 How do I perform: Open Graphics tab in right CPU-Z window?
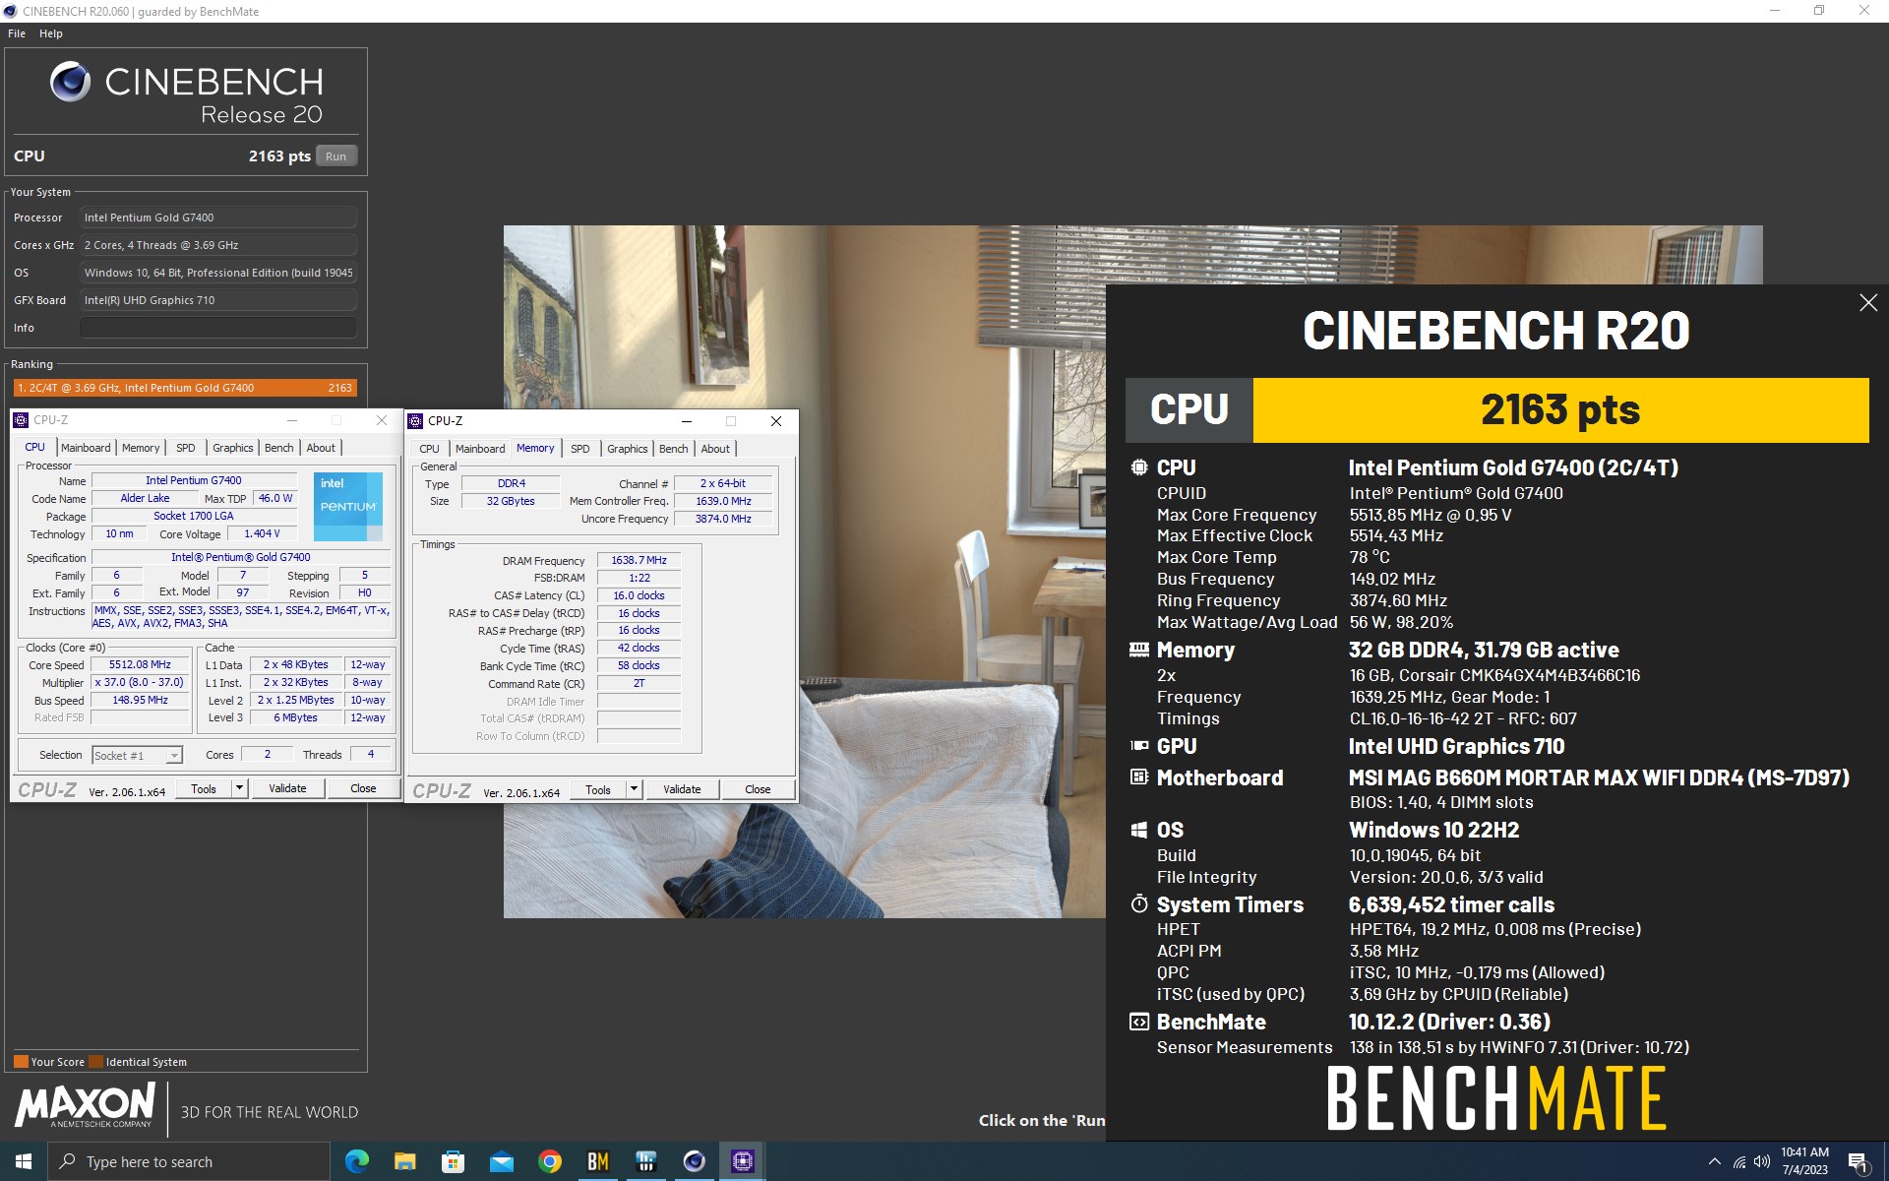click(628, 449)
